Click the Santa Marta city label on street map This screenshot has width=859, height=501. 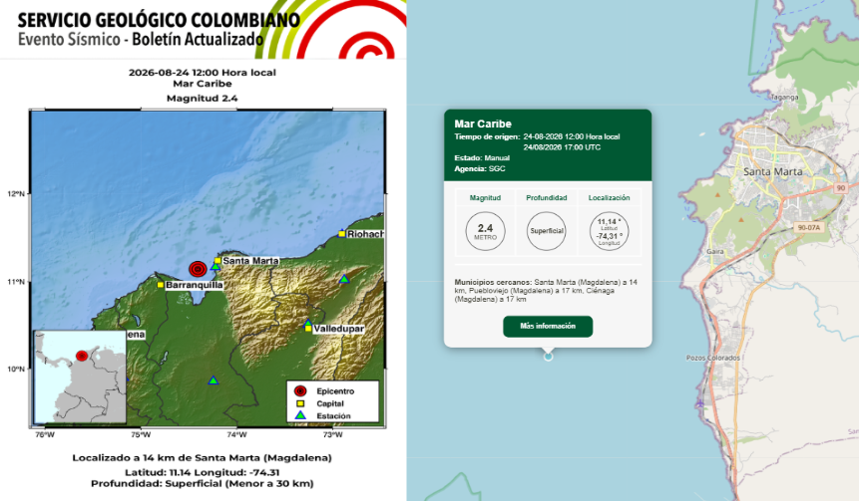tap(772, 171)
